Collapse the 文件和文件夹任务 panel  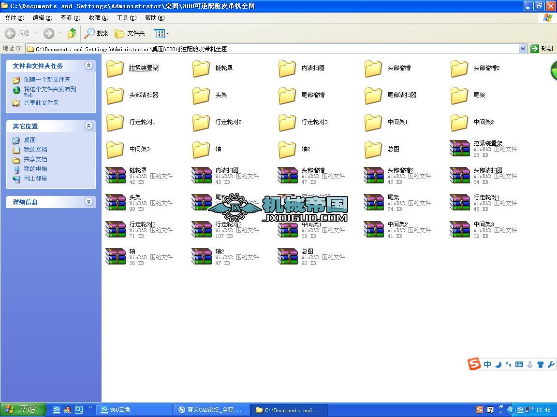(x=89, y=65)
